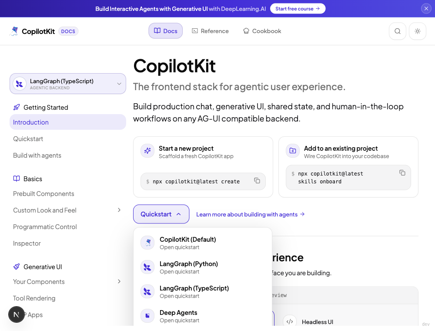
Task: Click the Basics section heading
Action: pyautogui.click(x=33, y=179)
